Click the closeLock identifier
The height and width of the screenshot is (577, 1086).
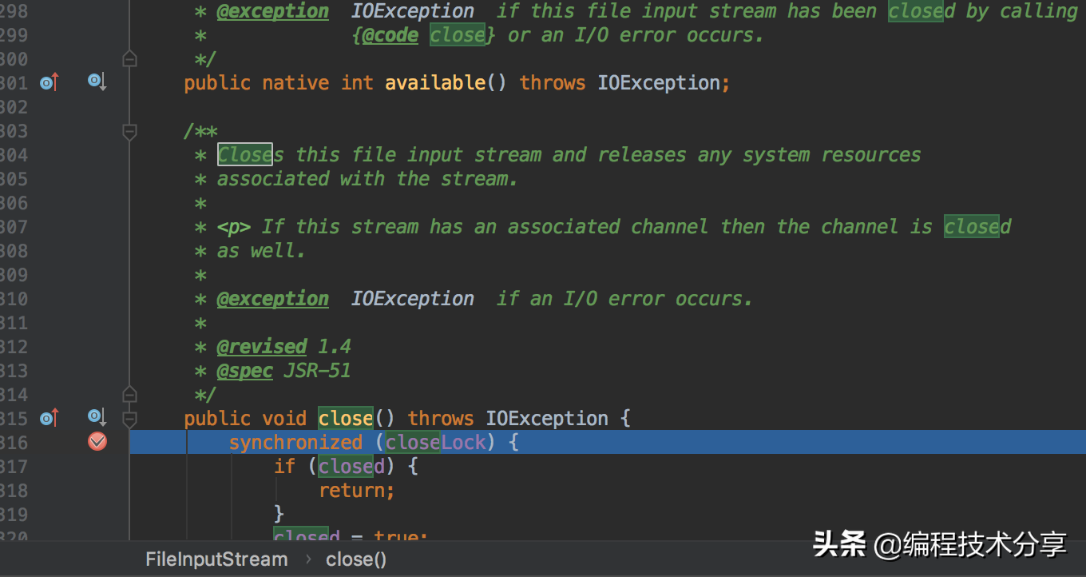tap(436, 443)
